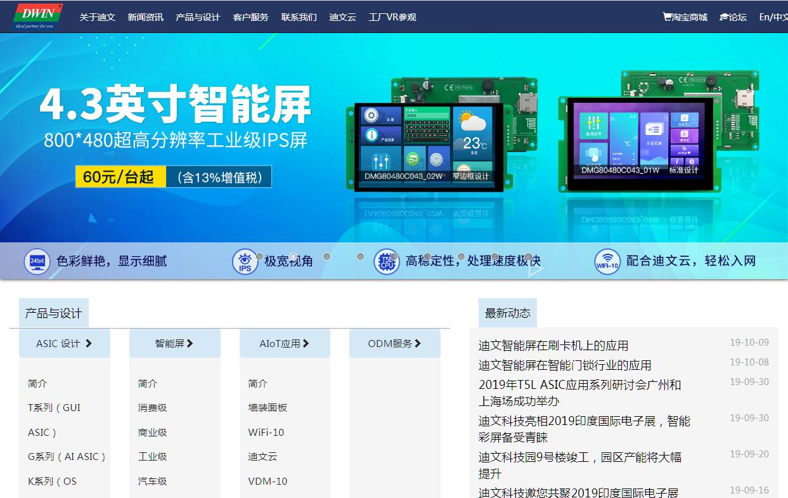Click the 墙装面板 link under AIoT应用
Image resolution: width=788 pixels, height=498 pixels.
268,408
